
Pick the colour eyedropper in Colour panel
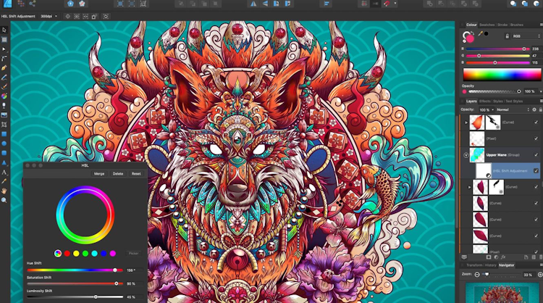pos(480,34)
